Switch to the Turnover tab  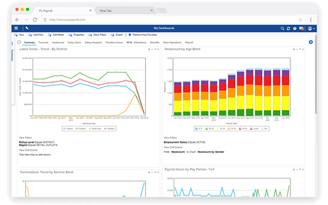pos(43,43)
